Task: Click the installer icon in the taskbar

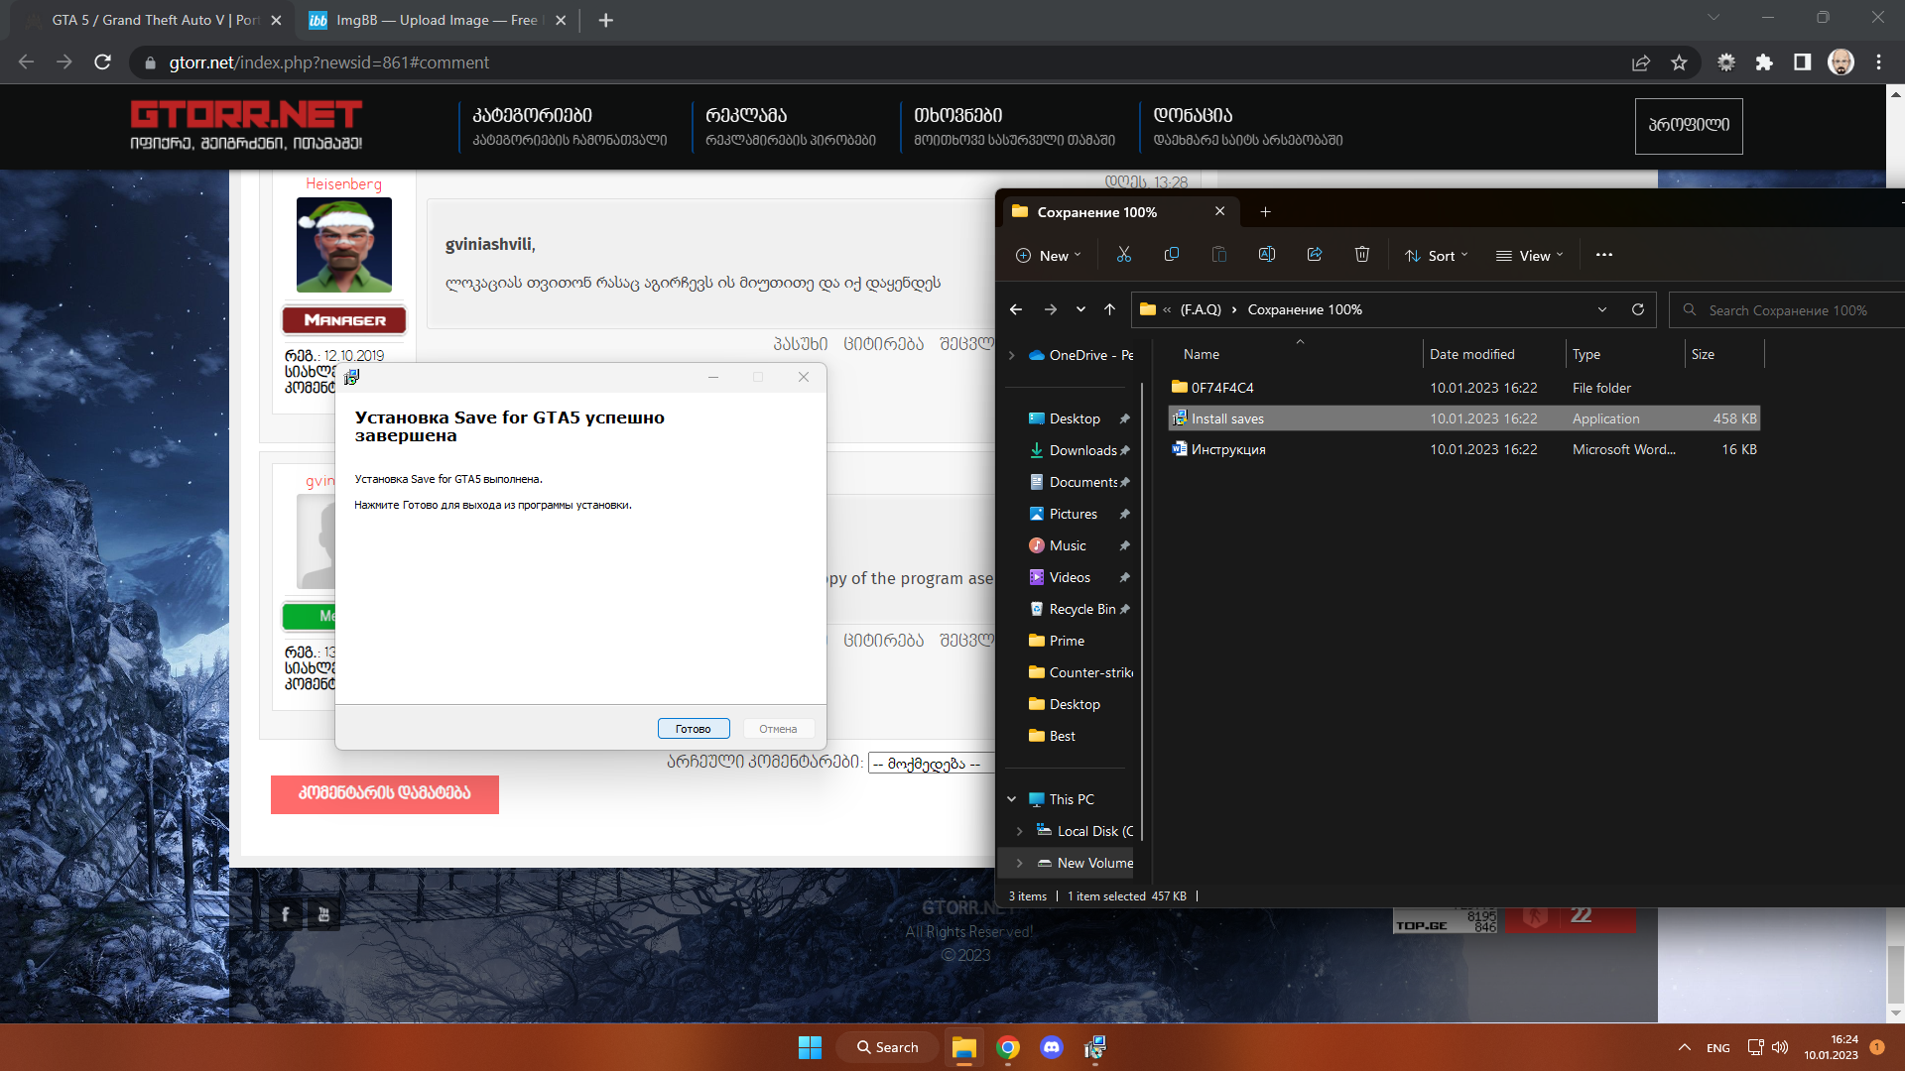Action: (x=1095, y=1047)
